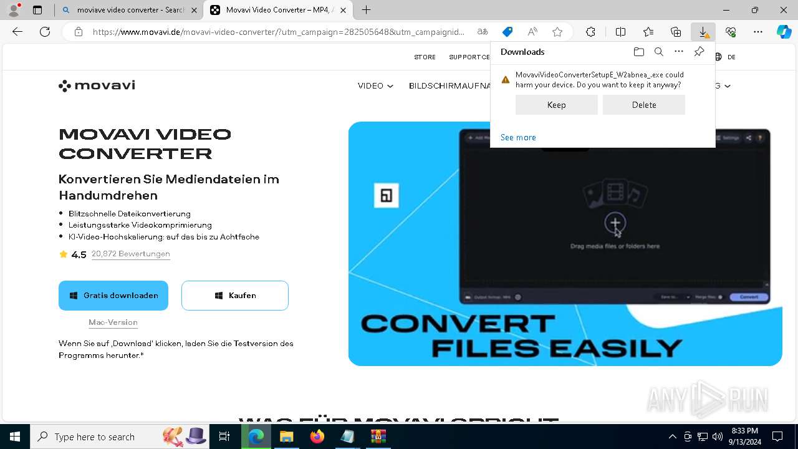Open a new browser tab
The image size is (798, 449).
coord(367,10)
